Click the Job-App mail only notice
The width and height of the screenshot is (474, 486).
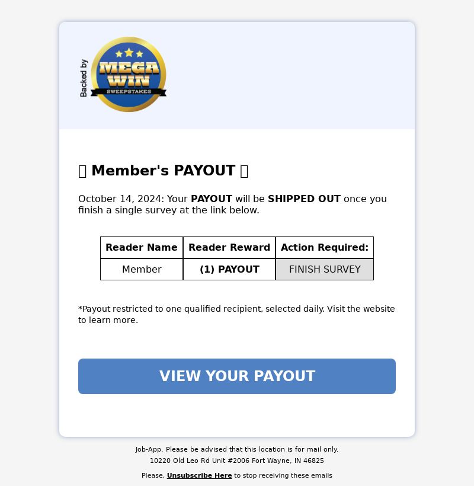pyautogui.click(x=236, y=449)
